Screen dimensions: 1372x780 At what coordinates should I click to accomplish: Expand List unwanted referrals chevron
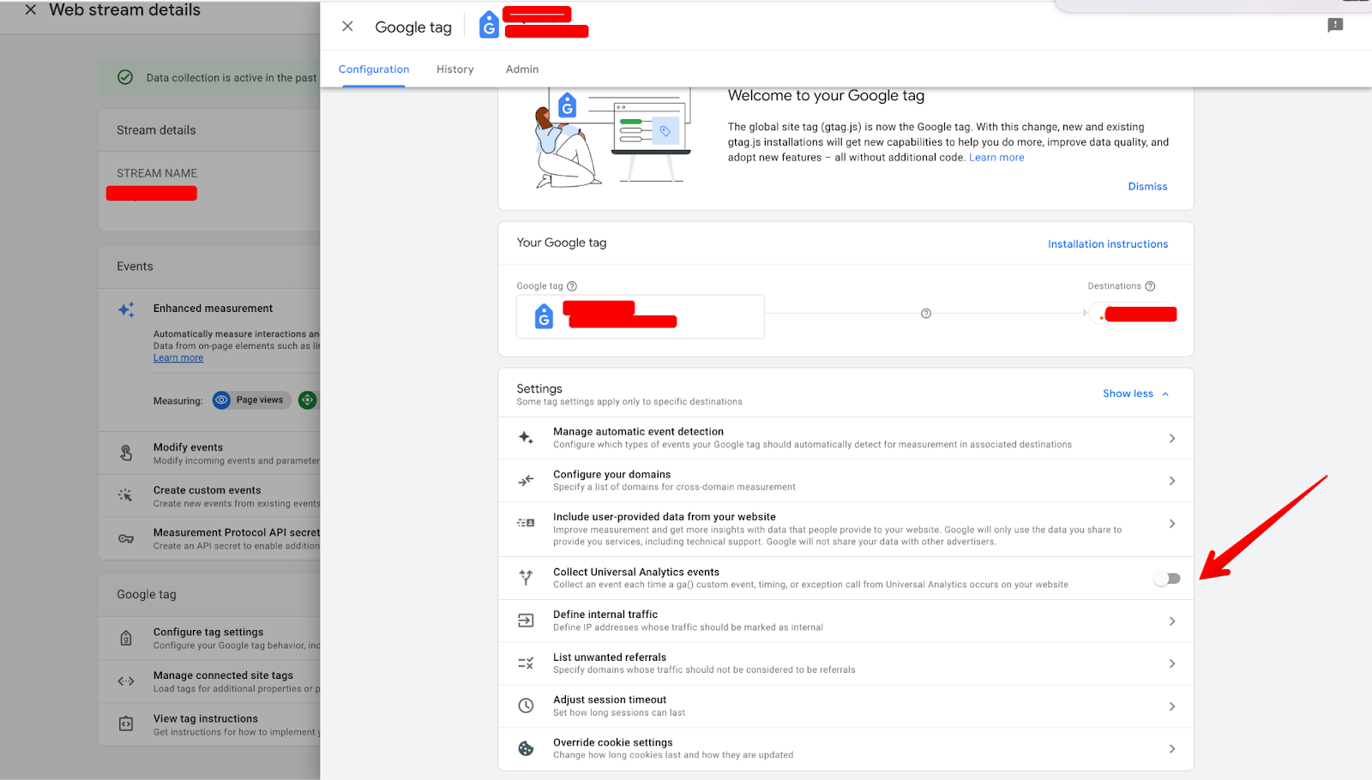point(1172,663)
